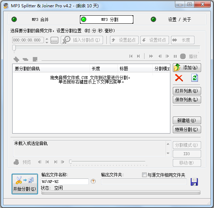Maximize the MP3 Splitter window

click(190, 5)
